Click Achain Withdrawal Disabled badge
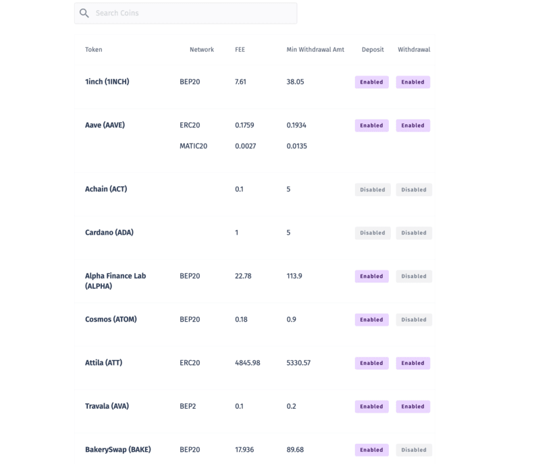 (x=414, y=190)
